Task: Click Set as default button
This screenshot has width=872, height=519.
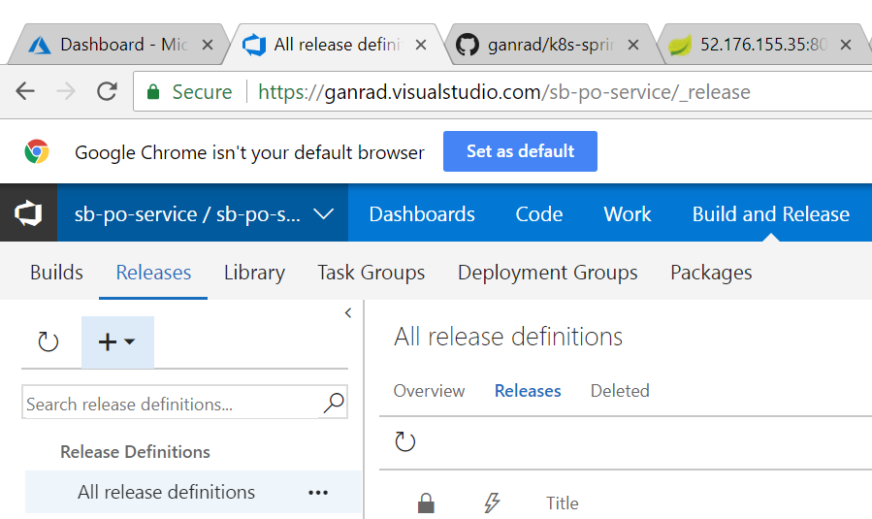Action: [520, 151]
